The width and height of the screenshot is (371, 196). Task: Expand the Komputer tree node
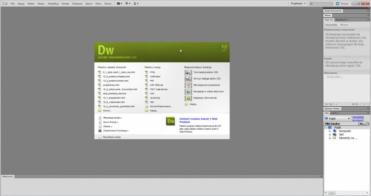[x=330, y=131]
